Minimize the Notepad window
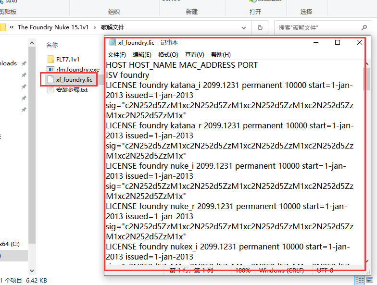 click(x=316, y=42)
